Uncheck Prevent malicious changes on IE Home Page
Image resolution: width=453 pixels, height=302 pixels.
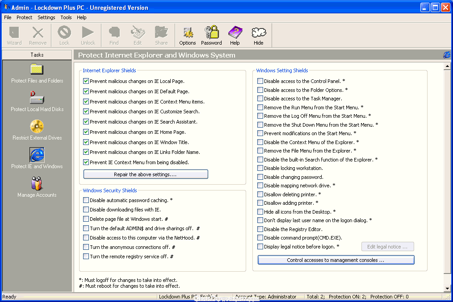pos(86,132)
